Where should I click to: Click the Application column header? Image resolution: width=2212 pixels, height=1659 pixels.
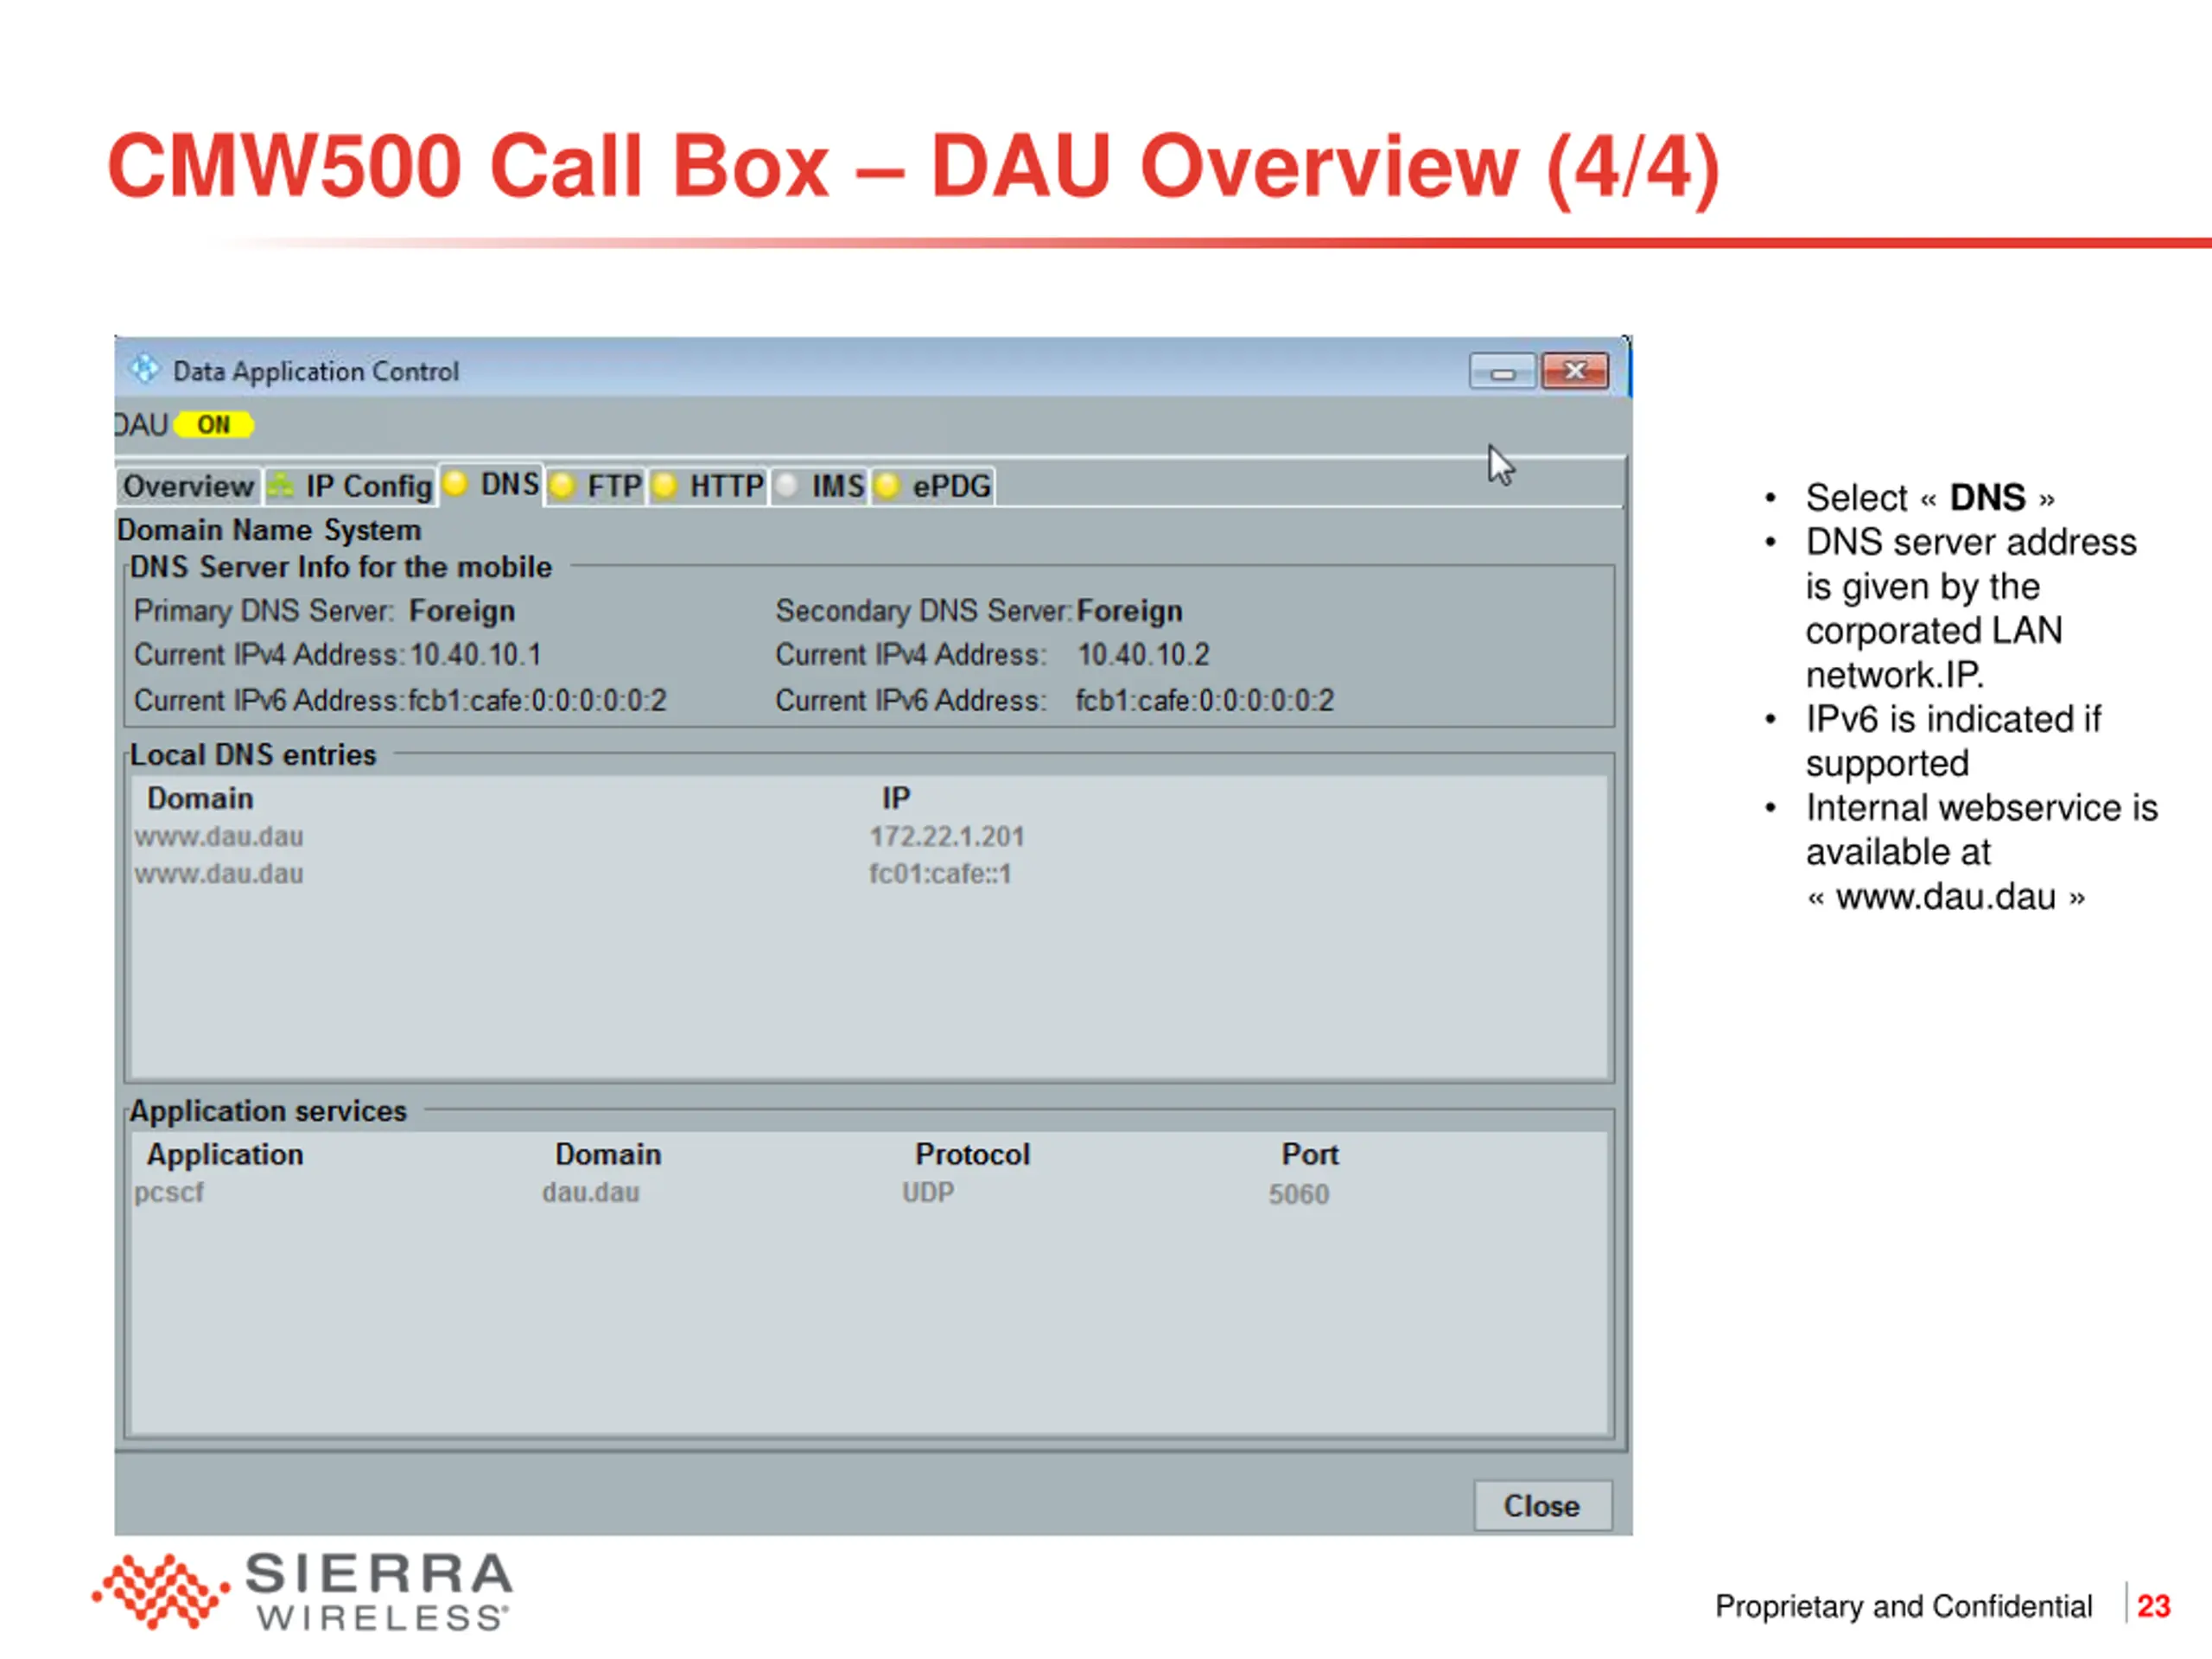[x=225, y=1154]
